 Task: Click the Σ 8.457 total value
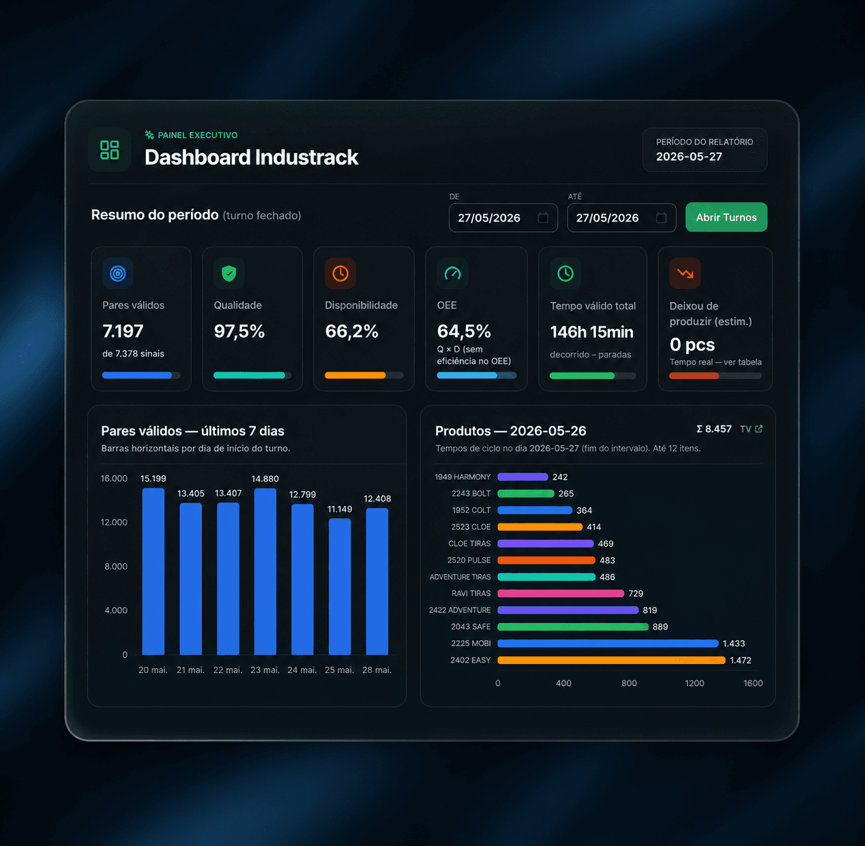click(x=714, y=429)
